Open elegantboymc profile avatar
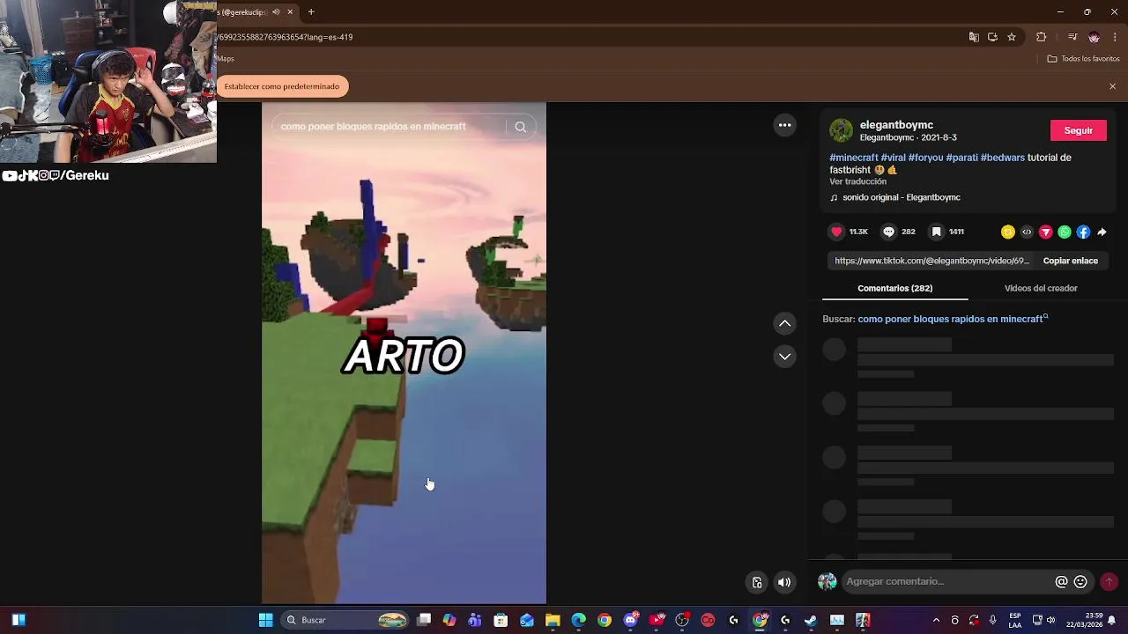 click(x=842, y=130)
